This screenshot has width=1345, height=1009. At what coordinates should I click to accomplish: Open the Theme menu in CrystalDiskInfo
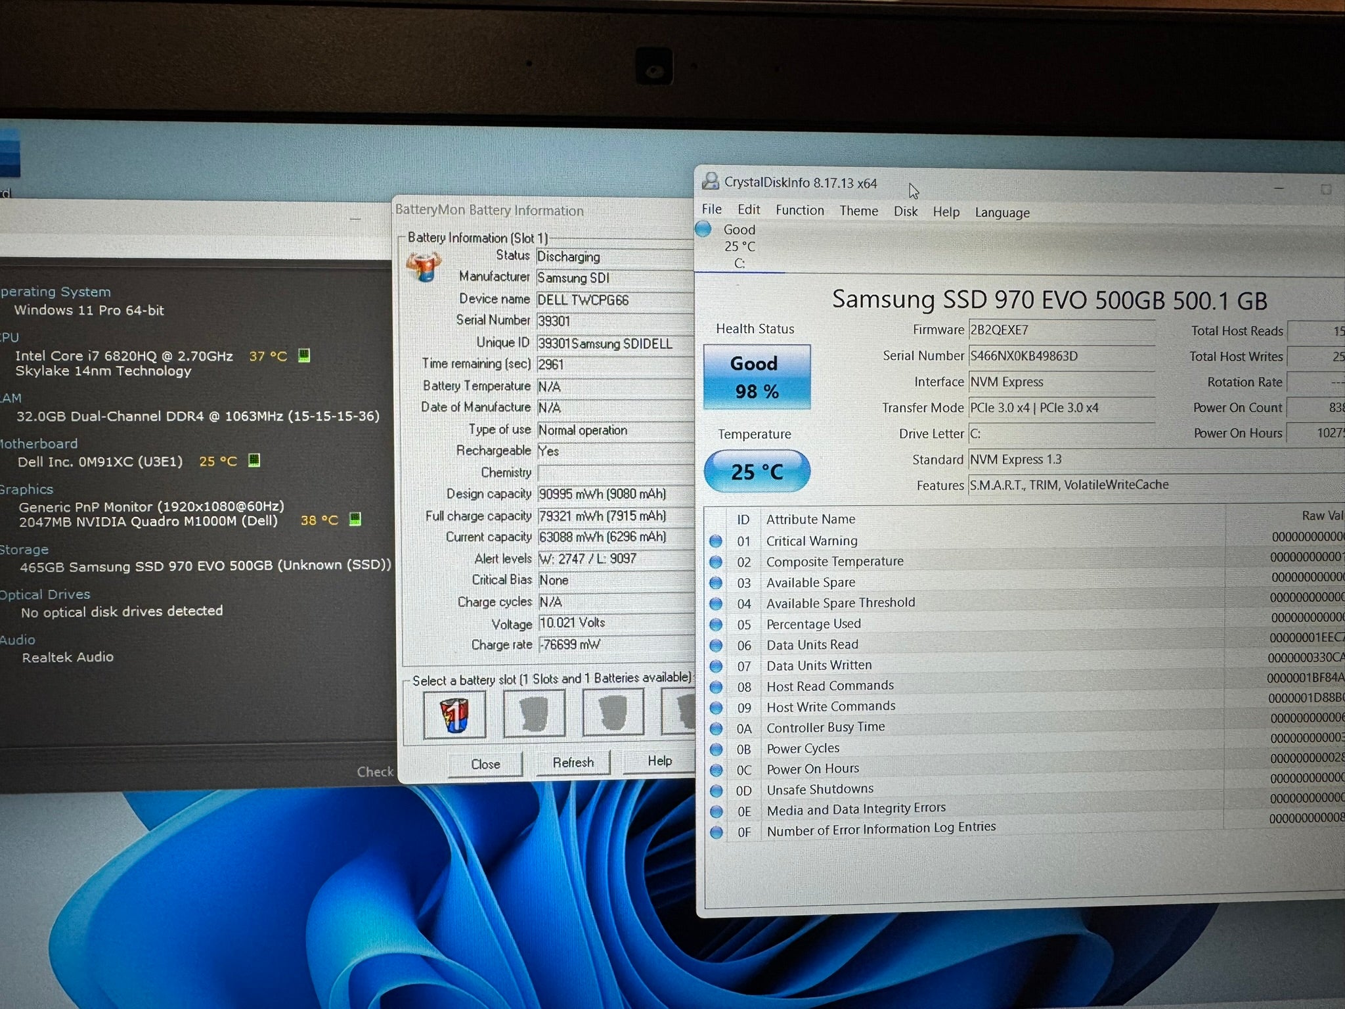point(858,211)
